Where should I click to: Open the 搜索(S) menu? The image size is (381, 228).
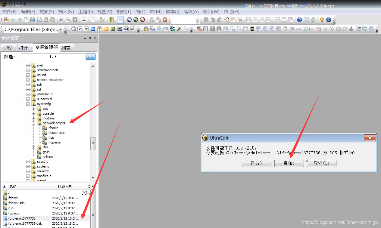pyautogui.click(x=47, y=11)
